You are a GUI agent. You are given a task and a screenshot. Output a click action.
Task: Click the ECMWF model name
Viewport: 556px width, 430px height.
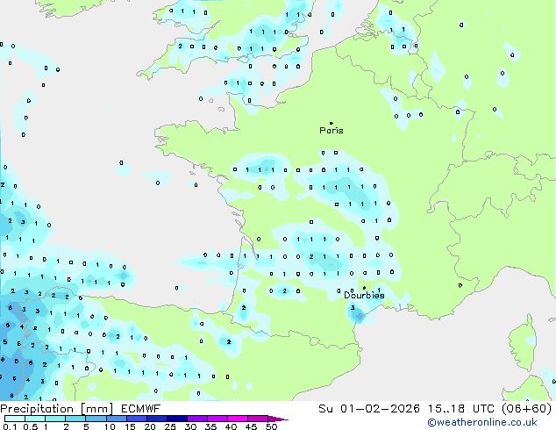tap(141, 409)
